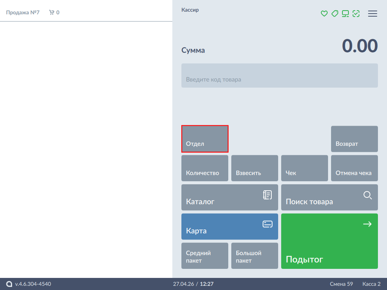This screenshot has height=290, width=387.
Task: Focus the product code input field
Action: [x=279, y=76]
